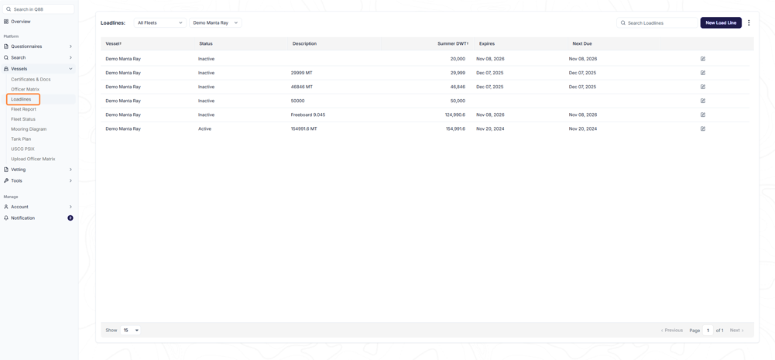The image size is (775, 360).
Task: Click the Active status cell
Action: (x=206, y=129)
